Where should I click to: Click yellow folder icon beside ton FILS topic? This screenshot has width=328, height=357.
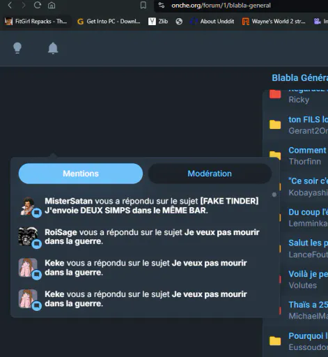point(275,125)
